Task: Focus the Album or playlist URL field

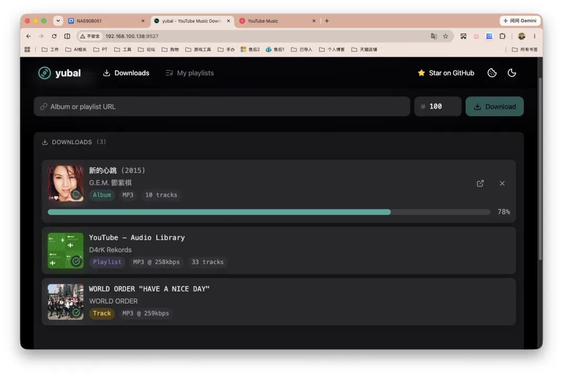Action: point(222,107)
